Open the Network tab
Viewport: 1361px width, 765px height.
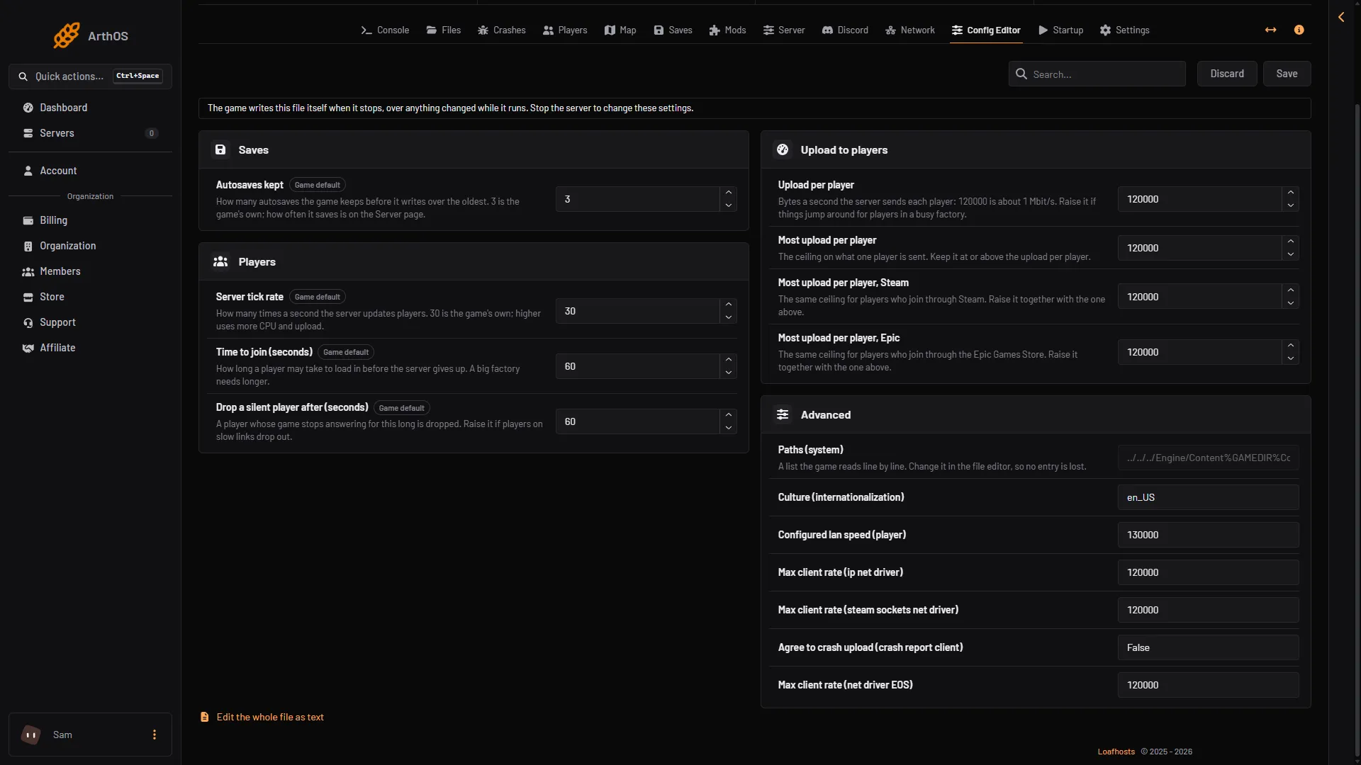click(x=910, y=30)
